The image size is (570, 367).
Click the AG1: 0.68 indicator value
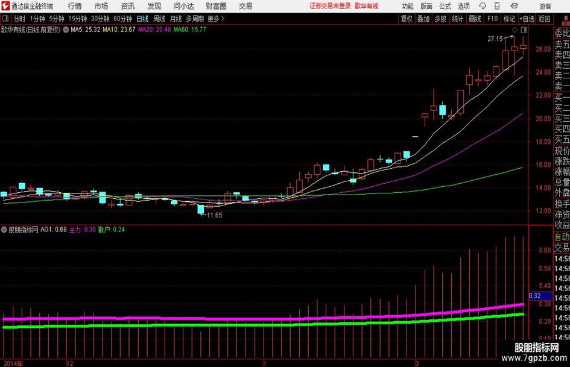pyautogui.click(x=54, y=230)
